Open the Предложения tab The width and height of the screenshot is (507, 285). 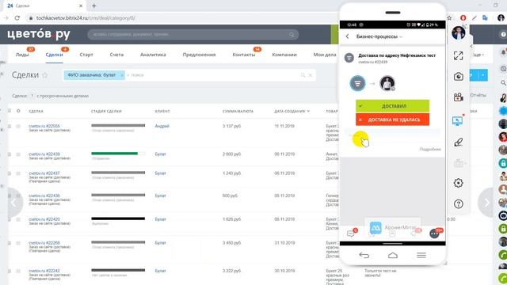tap(199, 55)
